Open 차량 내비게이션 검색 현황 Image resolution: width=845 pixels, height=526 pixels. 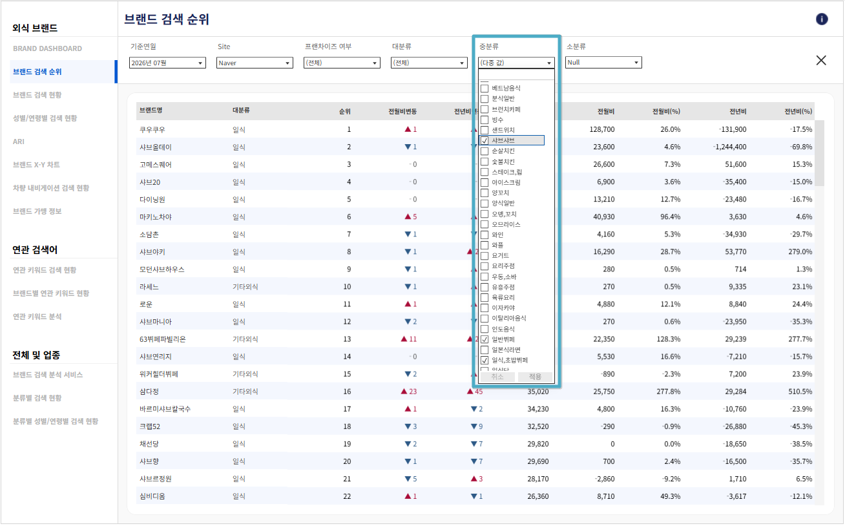pos(51,188)
